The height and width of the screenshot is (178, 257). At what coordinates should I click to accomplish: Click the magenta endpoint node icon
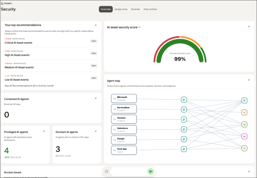click(x=244, y=136)
